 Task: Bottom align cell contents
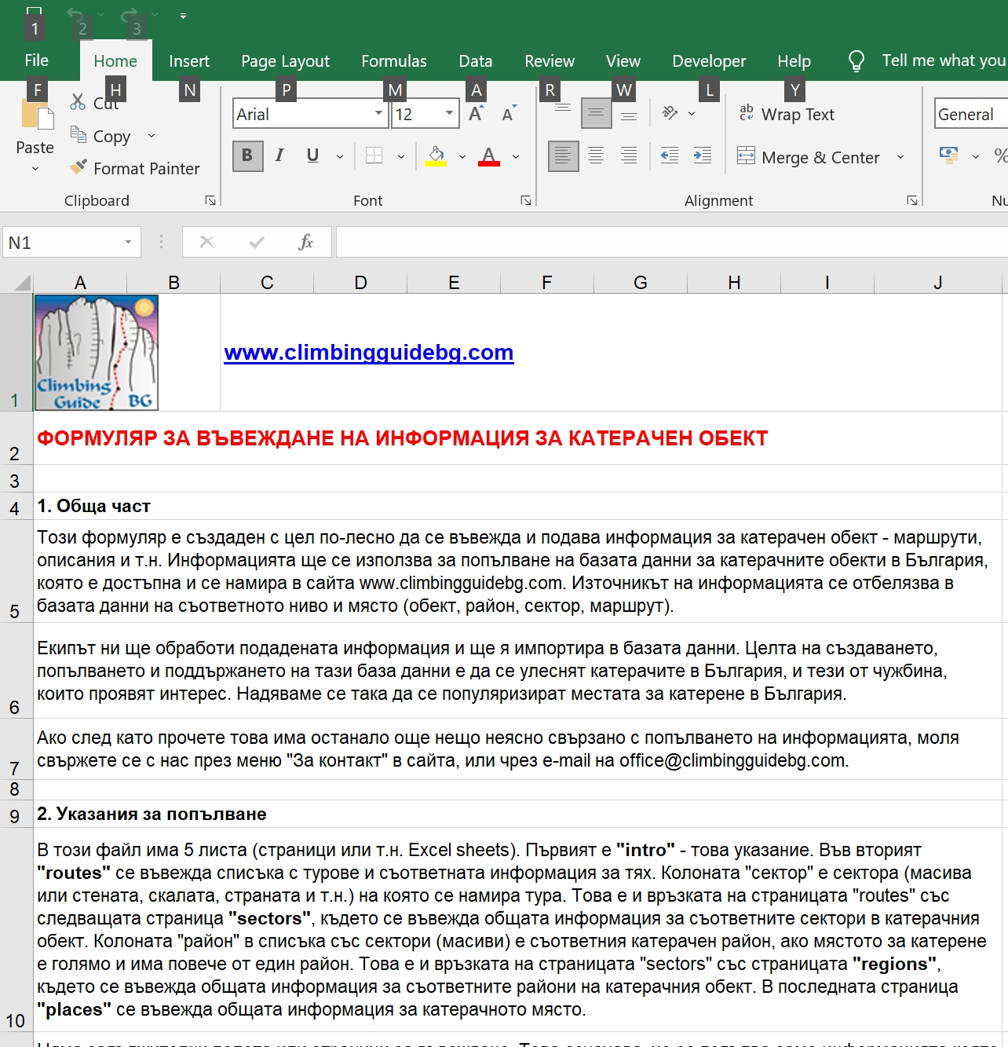tap(629, 114)
